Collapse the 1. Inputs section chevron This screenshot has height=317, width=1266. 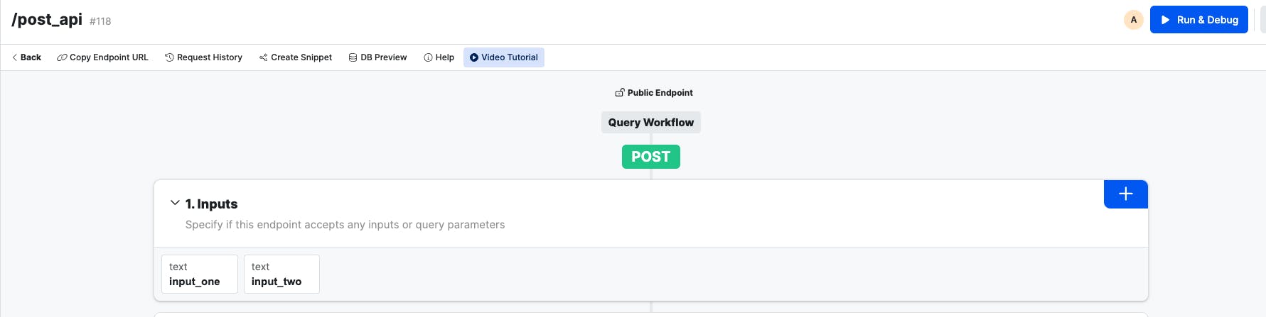(x=175, y=203)
